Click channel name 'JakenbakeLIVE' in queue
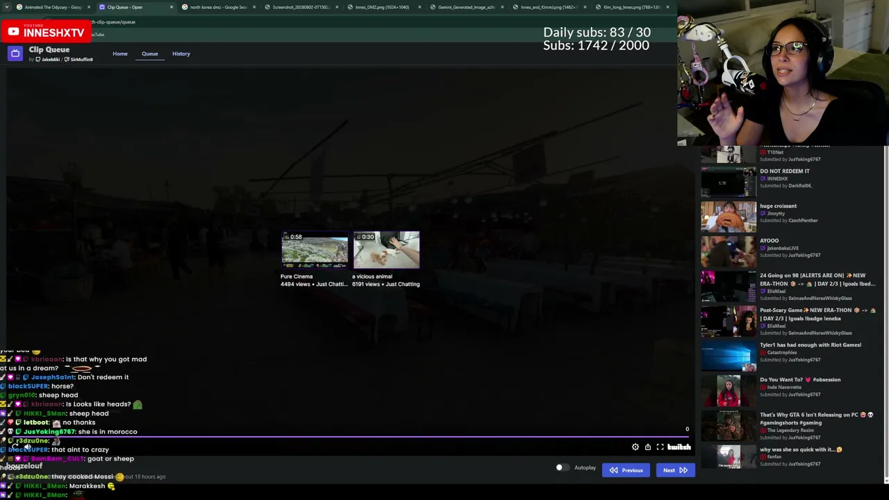Screen dimensions: 889x500 coord(783,248)
